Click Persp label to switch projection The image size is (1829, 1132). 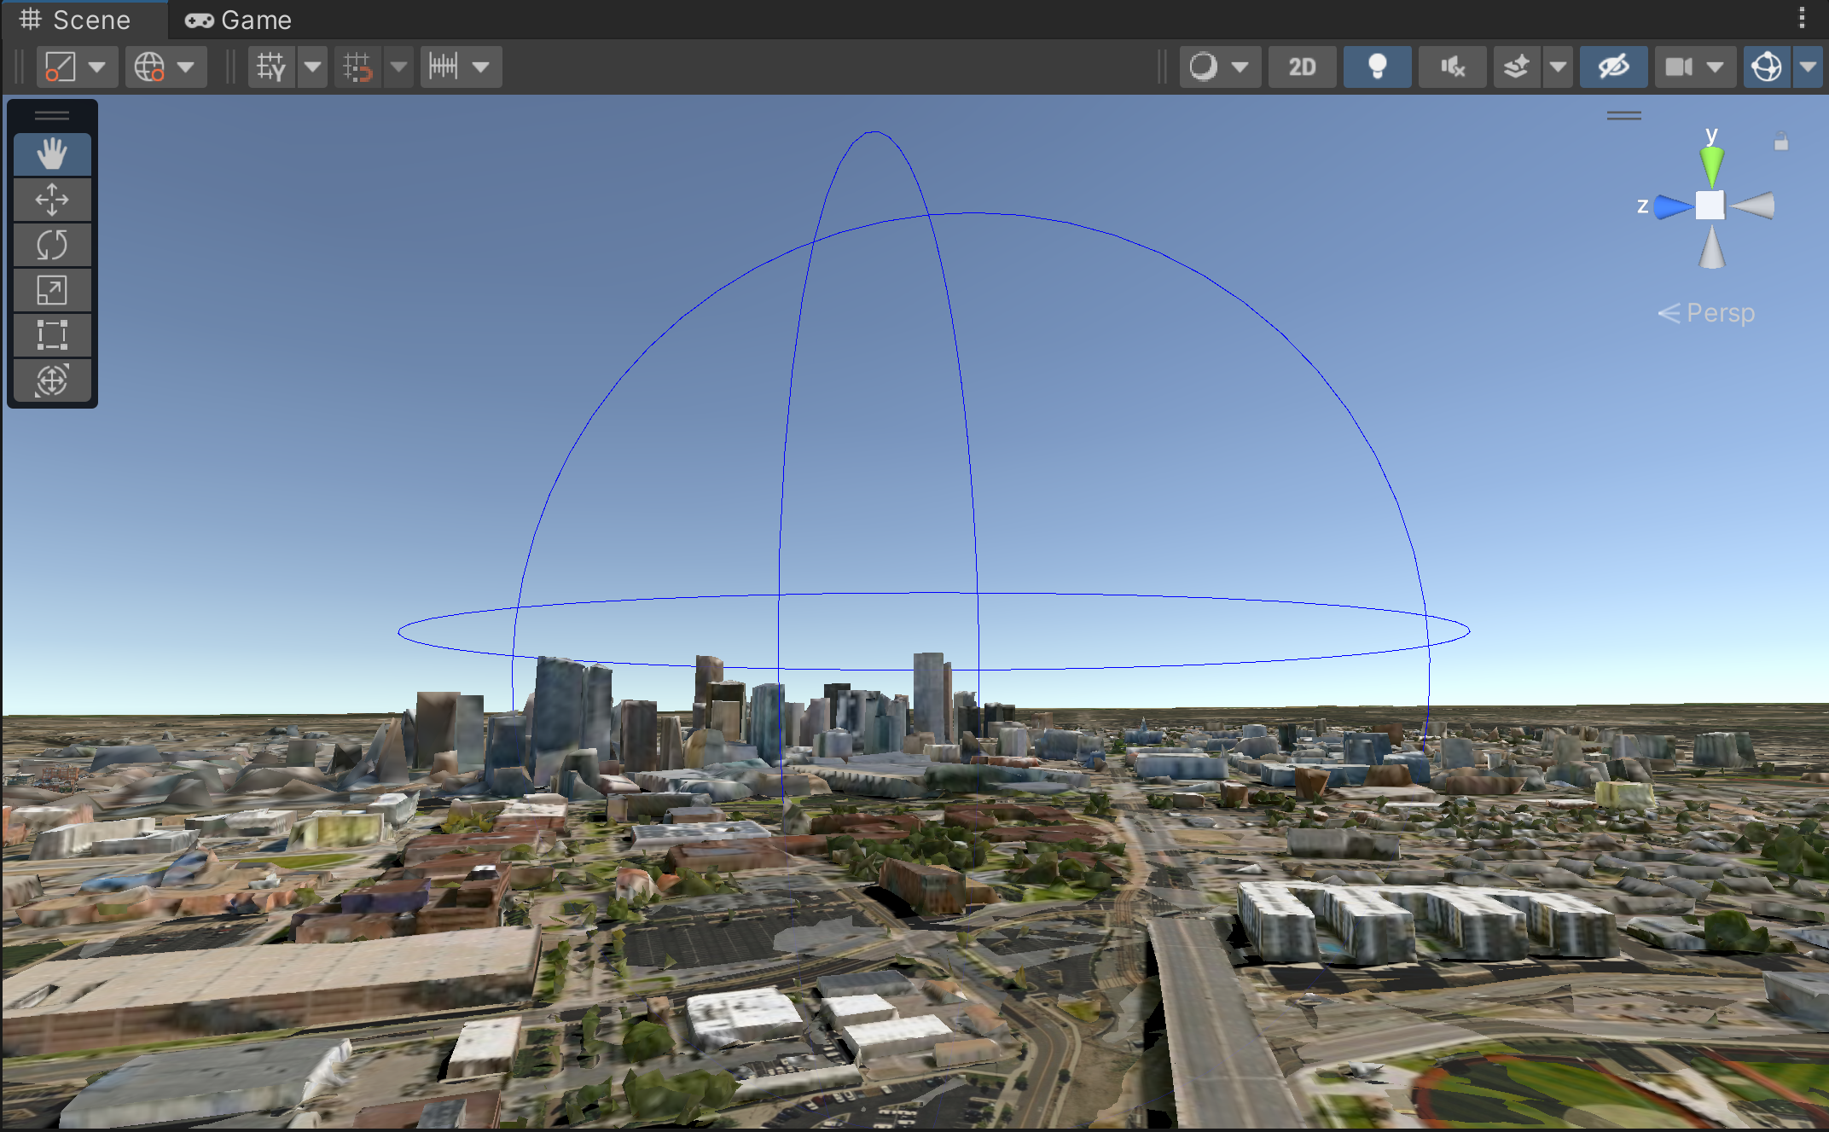[x=1720, y=313]
